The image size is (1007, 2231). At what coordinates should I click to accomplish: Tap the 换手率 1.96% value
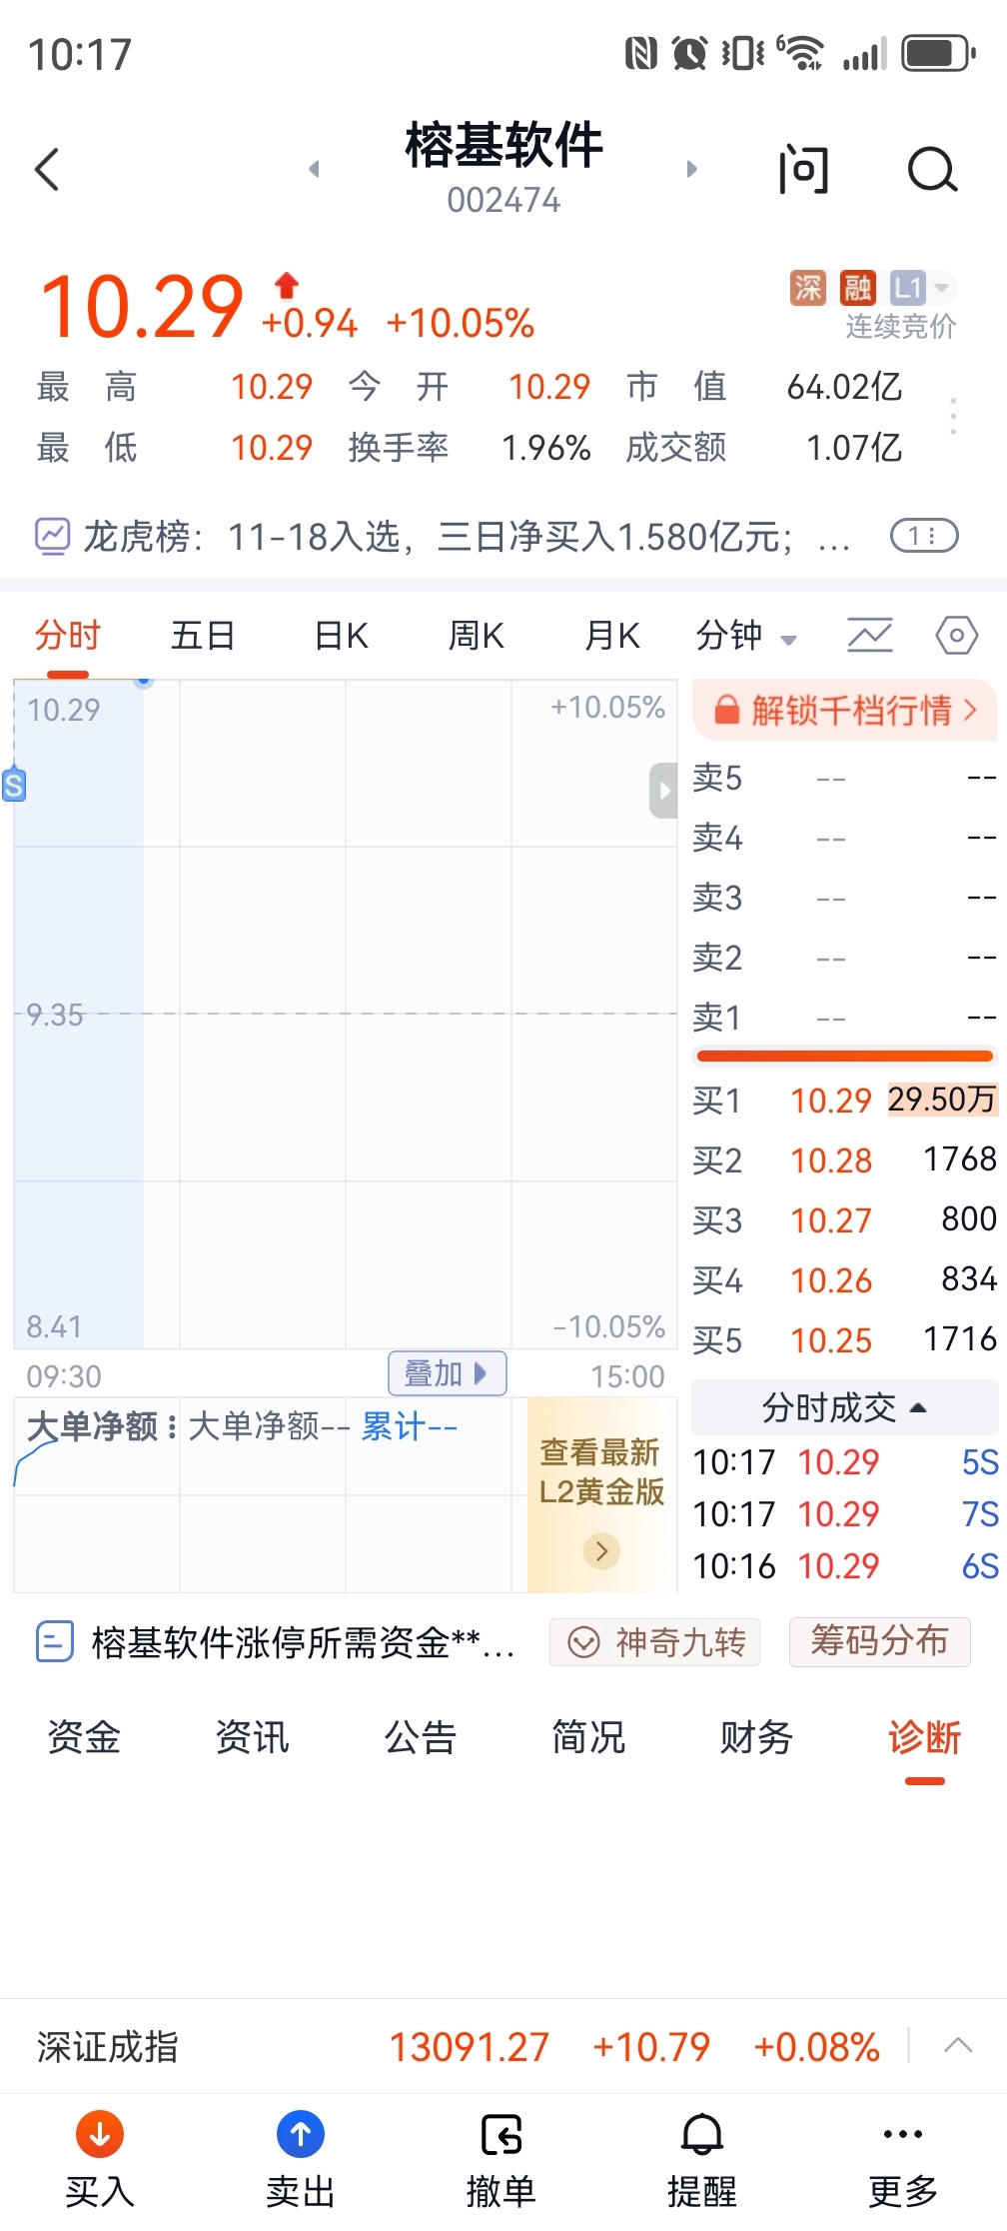[x=546, y=448]
